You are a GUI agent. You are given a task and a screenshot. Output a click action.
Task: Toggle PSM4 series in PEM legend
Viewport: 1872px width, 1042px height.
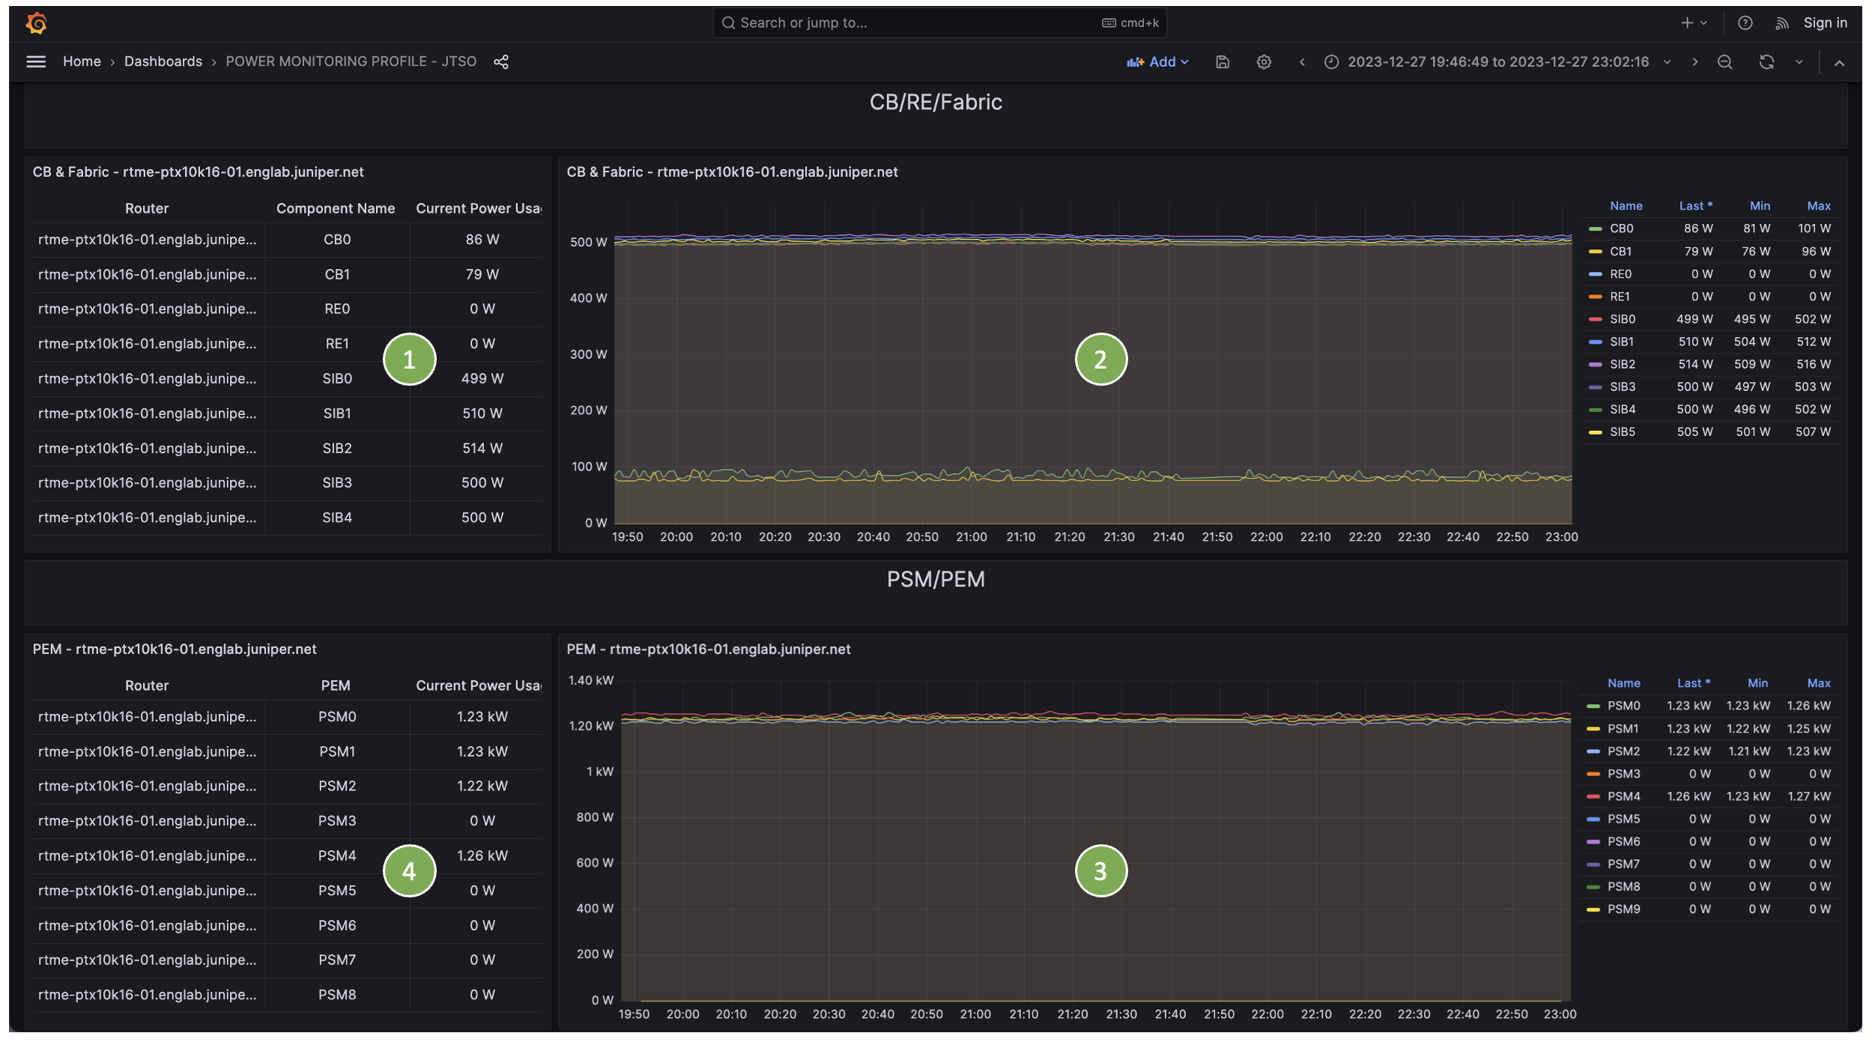[x=1624, y=796]
